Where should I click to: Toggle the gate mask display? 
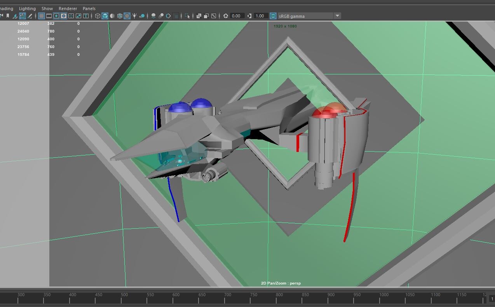point(63,16)
